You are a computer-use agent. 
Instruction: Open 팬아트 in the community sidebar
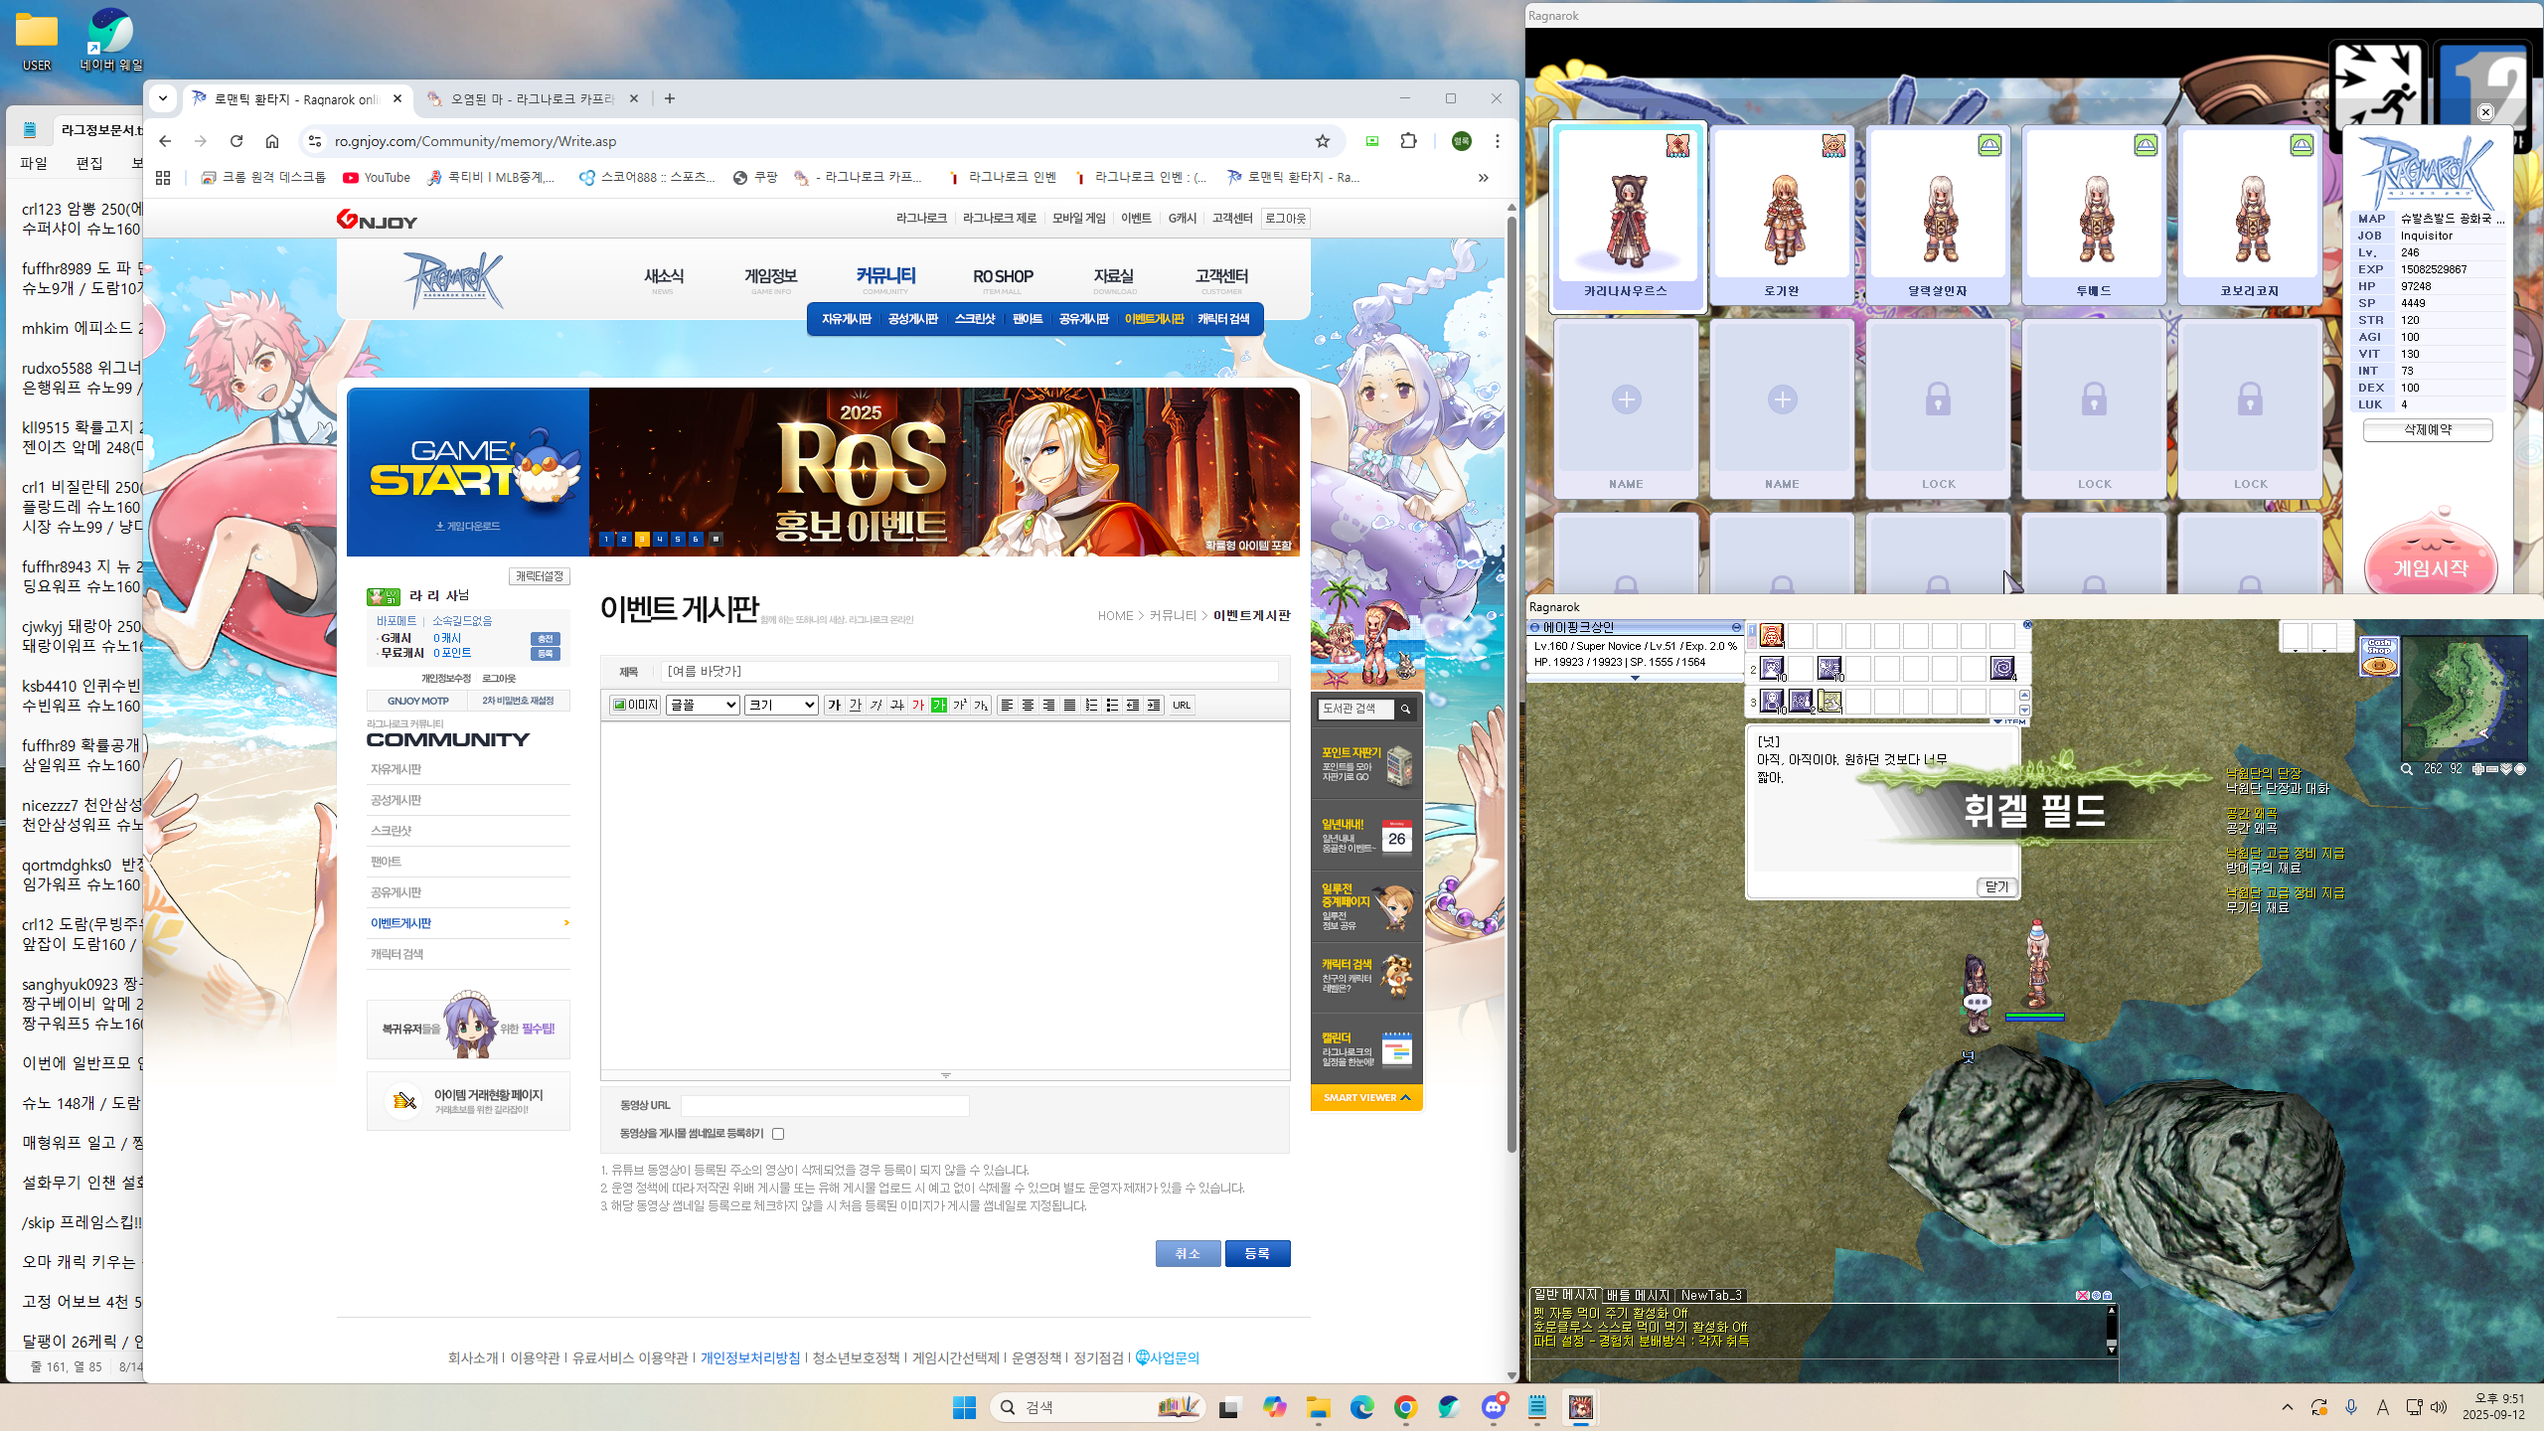[386, 862]
